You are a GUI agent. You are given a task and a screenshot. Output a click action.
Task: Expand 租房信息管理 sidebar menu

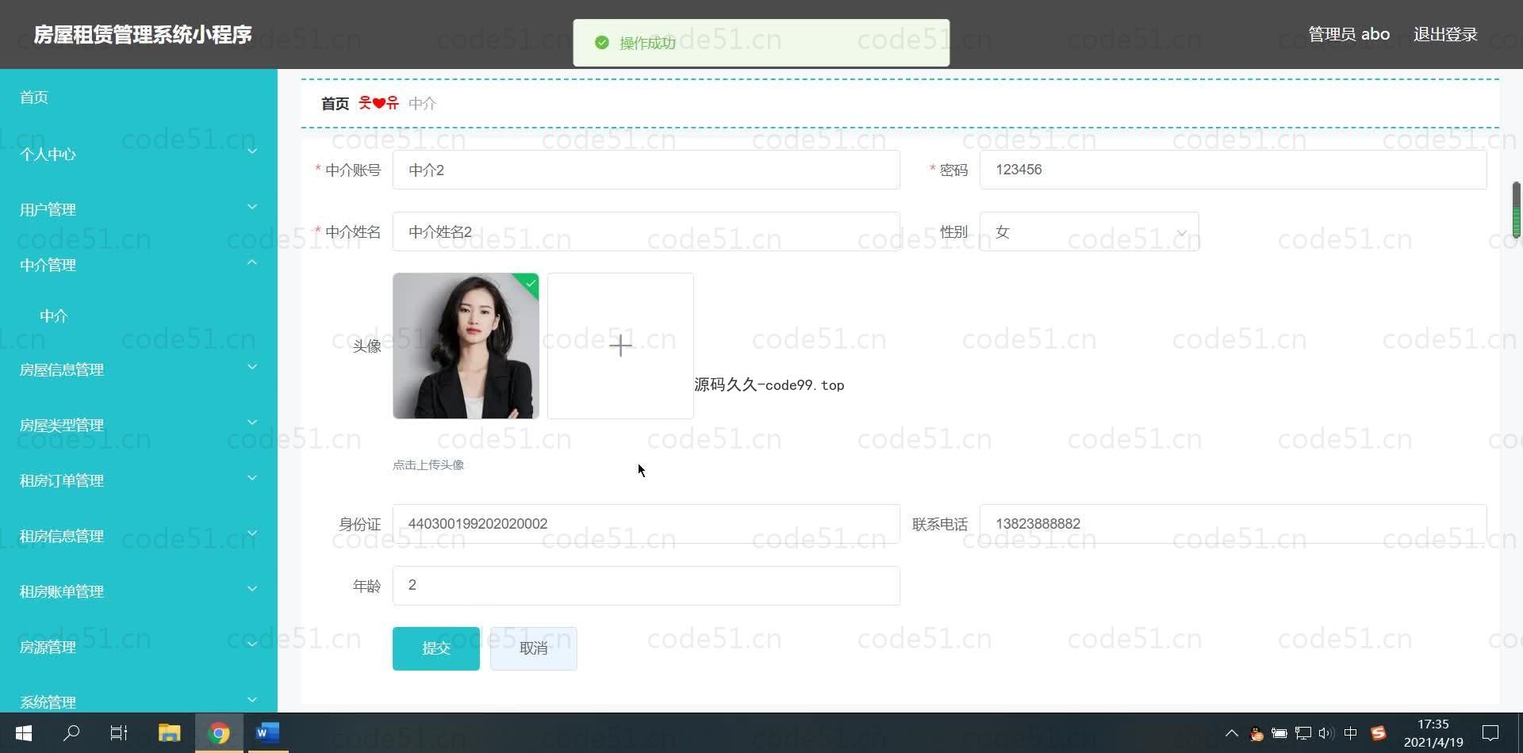click(x=139, y=536)
